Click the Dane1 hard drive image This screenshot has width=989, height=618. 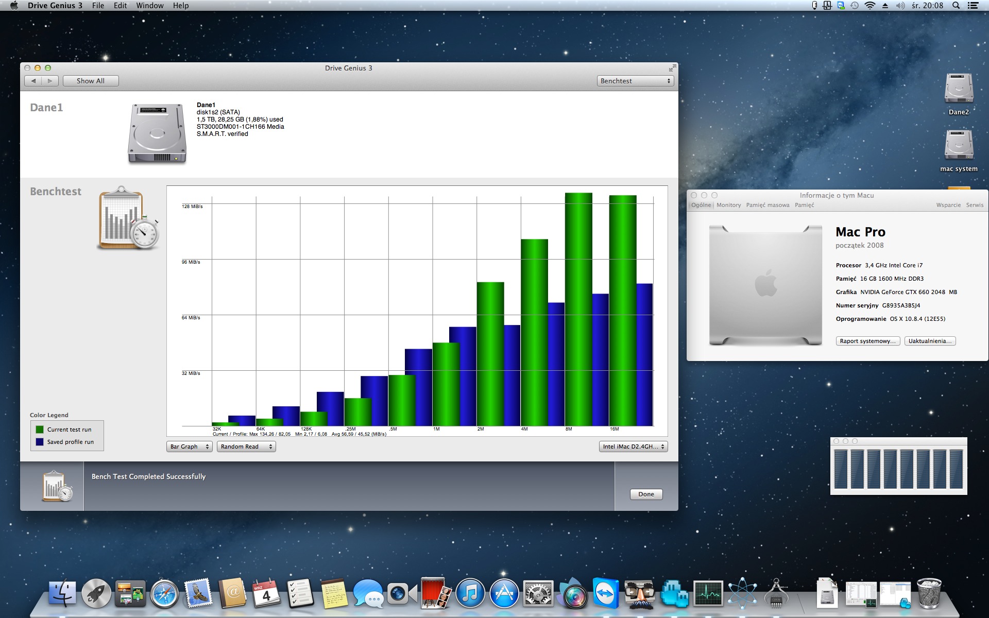pos(157,133)
